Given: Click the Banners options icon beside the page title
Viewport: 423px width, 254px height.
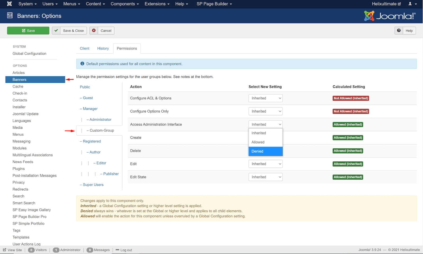Looking at the screenshot, I should [10, 16].
